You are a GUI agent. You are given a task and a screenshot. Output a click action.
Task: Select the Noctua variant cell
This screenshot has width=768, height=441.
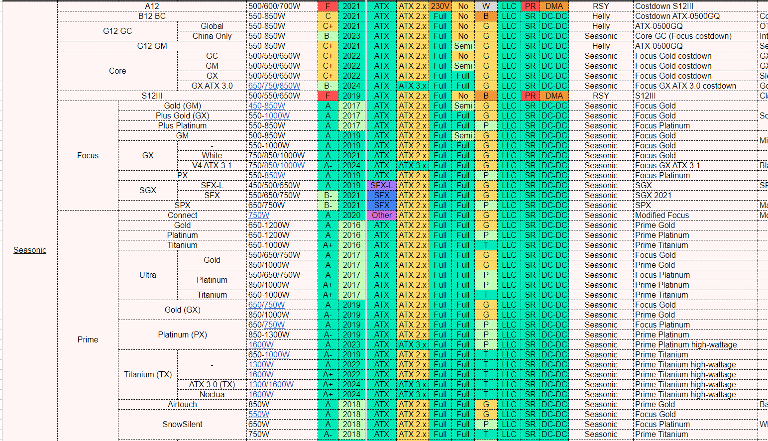click(212, 394)
